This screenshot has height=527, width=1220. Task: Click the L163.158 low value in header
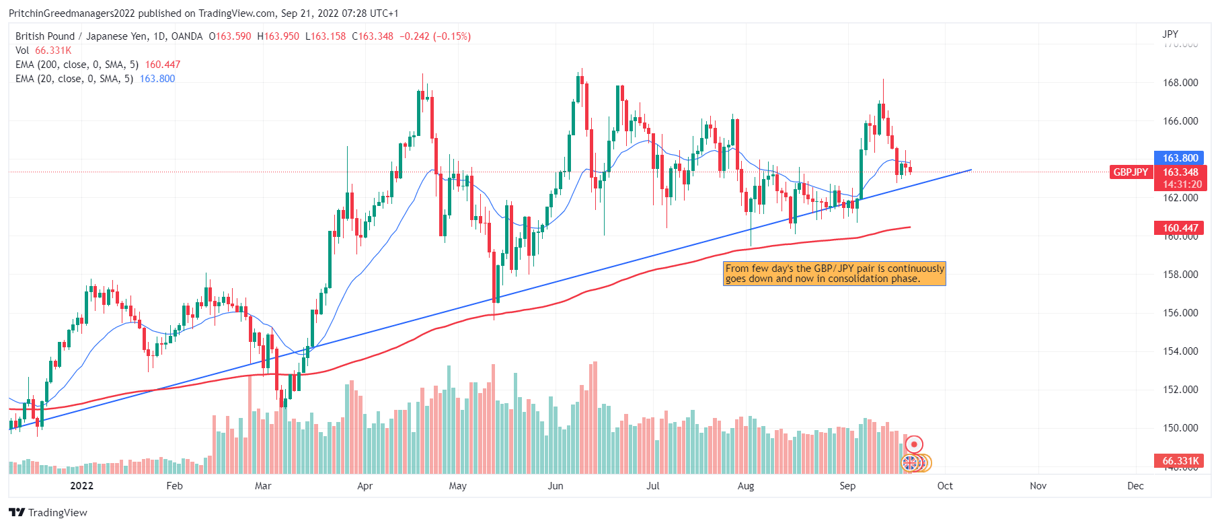click(x=326, y=36)
